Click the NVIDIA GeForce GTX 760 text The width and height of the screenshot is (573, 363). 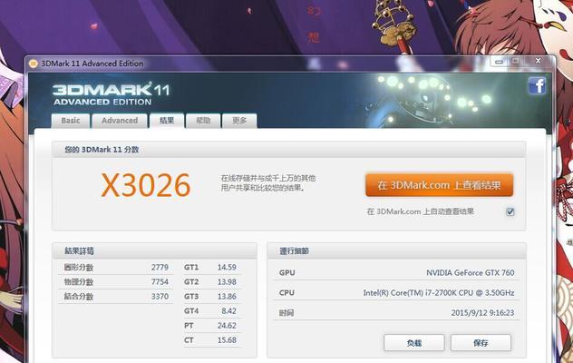coord(471,272)
